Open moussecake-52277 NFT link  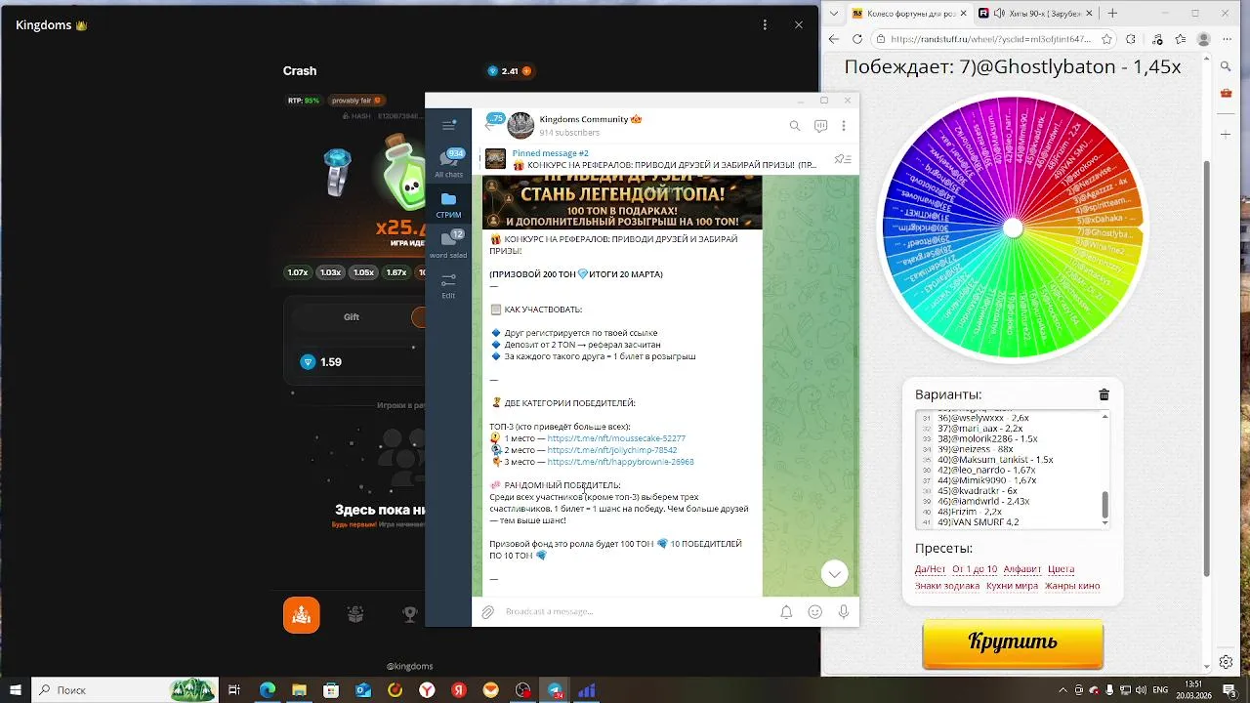click(x=616, y=438)
